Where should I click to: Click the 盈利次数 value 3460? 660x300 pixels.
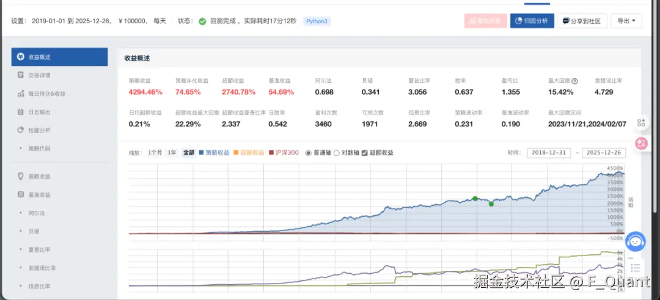pos(323,124)
